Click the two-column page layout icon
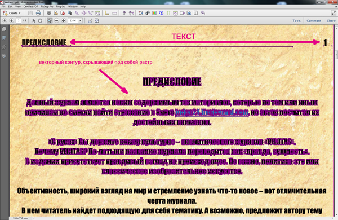 pyautogui.click(x=195, y=13)
